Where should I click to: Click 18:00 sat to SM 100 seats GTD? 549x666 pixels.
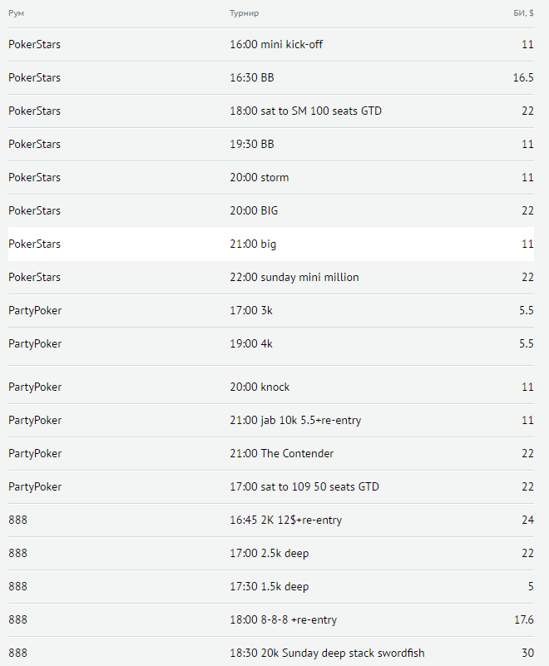tap(305, 111)
